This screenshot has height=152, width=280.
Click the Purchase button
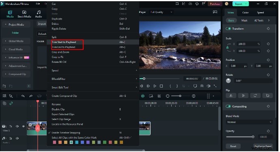pos(215,4)
